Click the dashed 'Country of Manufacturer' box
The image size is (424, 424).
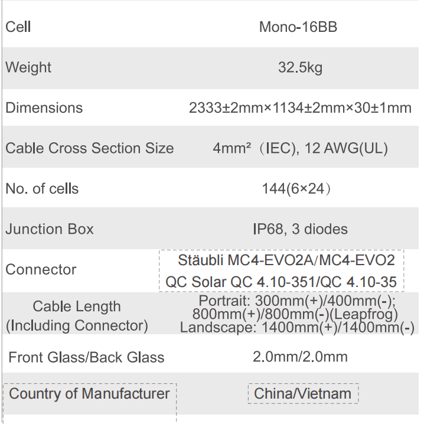tap(90, 394)
